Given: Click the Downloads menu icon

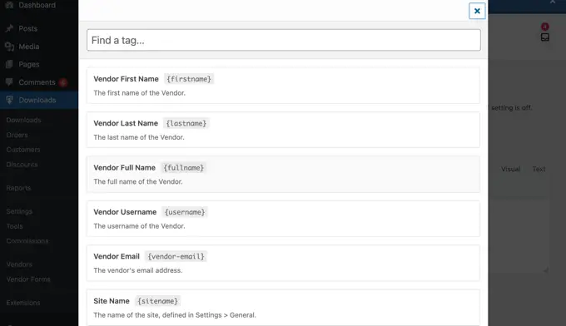Looking at the screenshot, I should point(9,100).
